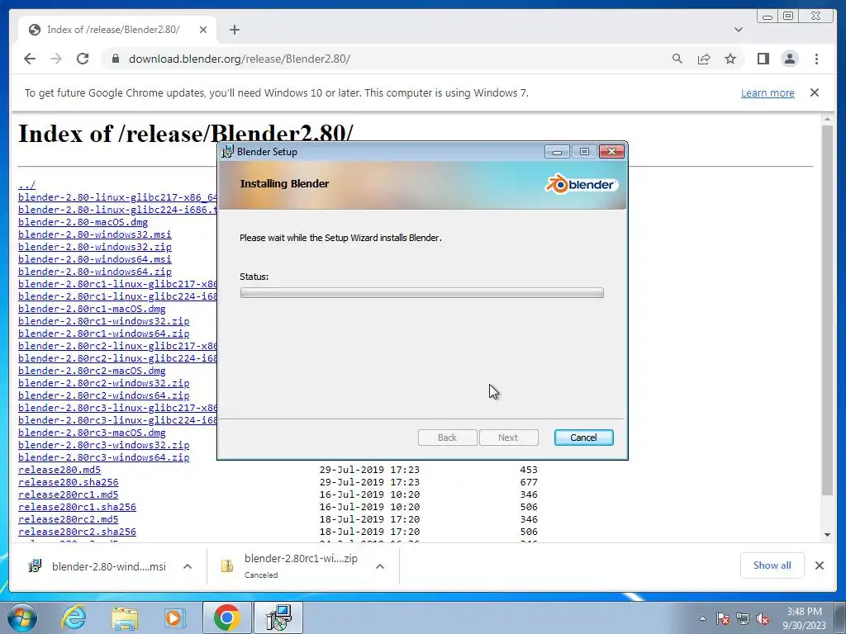The height and width of the screenshot is (634, 846).
Task: Open Windows Explorer from taskbar
Action: [125, 617]
